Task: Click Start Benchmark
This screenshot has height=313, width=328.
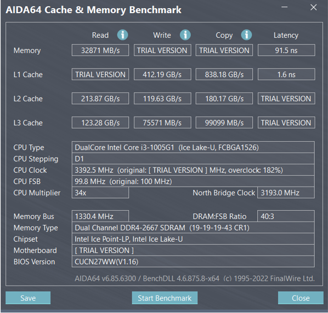Action: (165, 298)
